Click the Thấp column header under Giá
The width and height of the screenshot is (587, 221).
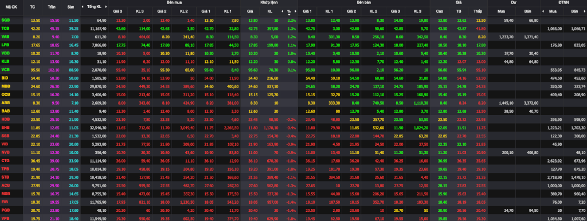(x=478, y=11)
